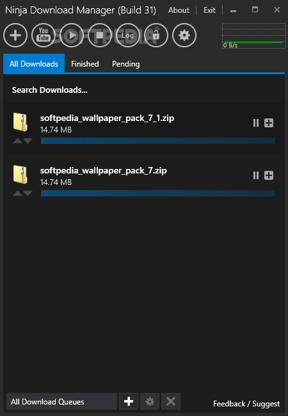Image resolution: width=288 pixels, height=416 pixels.
Task: Delete queue with the bottom X button
Action: [171, 401]
